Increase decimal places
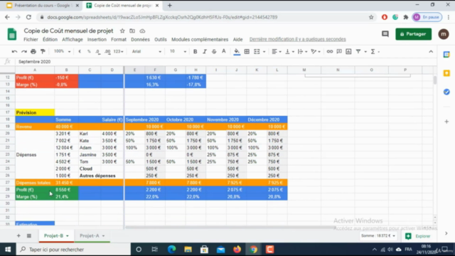 pos(107,51)
